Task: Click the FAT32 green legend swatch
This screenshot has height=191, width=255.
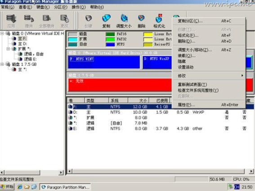Action: point(110,40)
